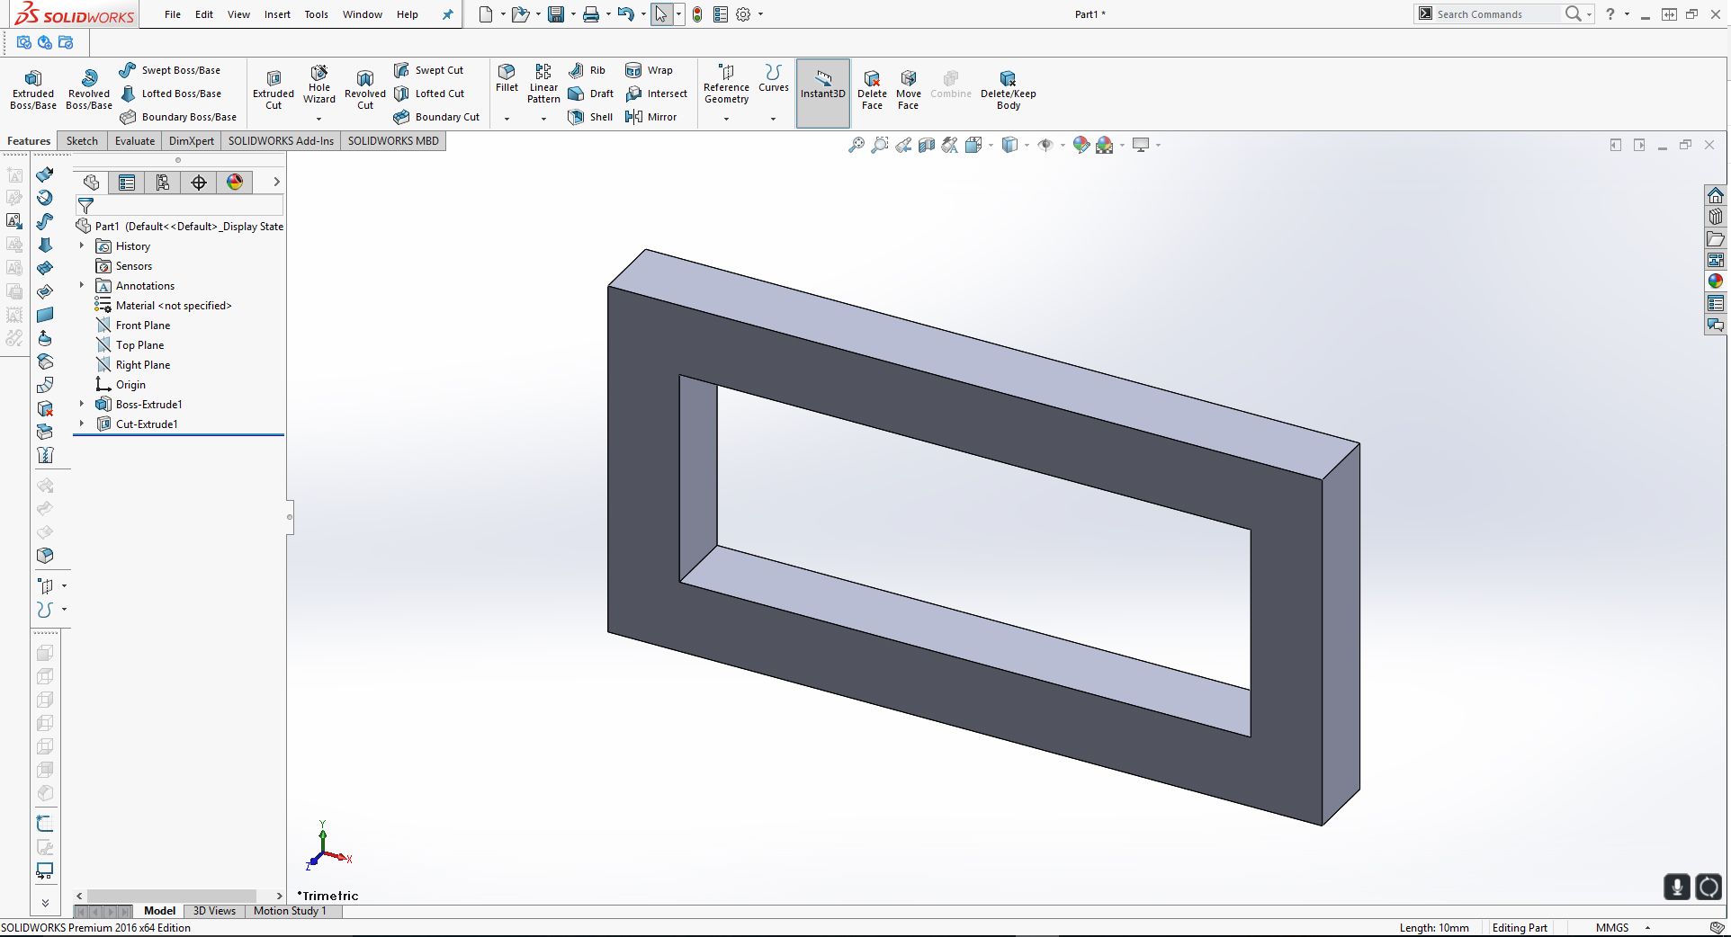Select the Wrap tool
Viewport: 1731px width, 937px height.
(649, 70)
